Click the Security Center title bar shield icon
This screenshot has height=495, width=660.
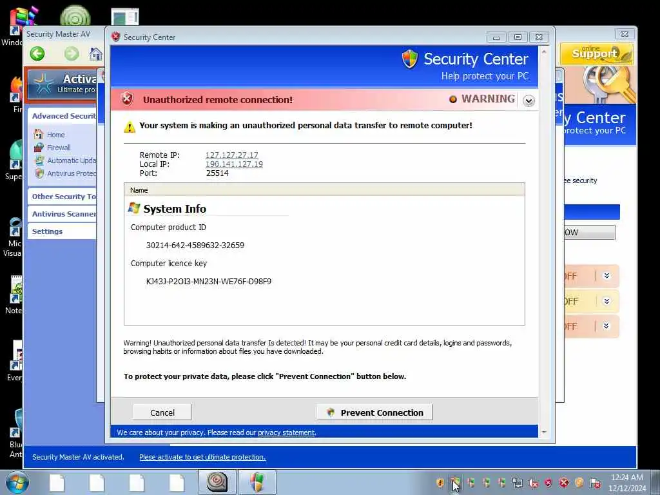click(x=116, y=37)
